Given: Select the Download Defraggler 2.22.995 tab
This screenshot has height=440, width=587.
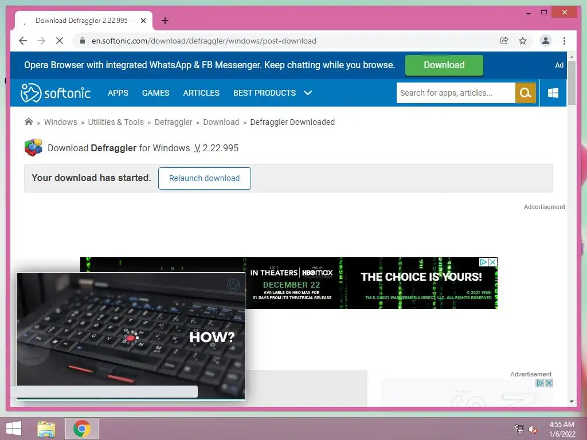Looking at the screenshot, I should pos(84,21).
